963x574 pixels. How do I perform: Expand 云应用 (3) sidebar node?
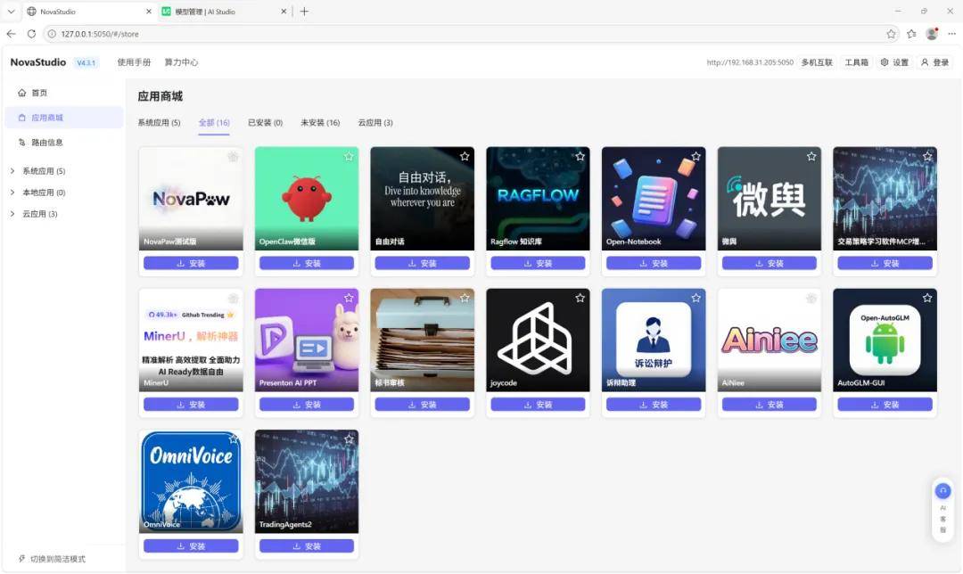pos(12,214)
